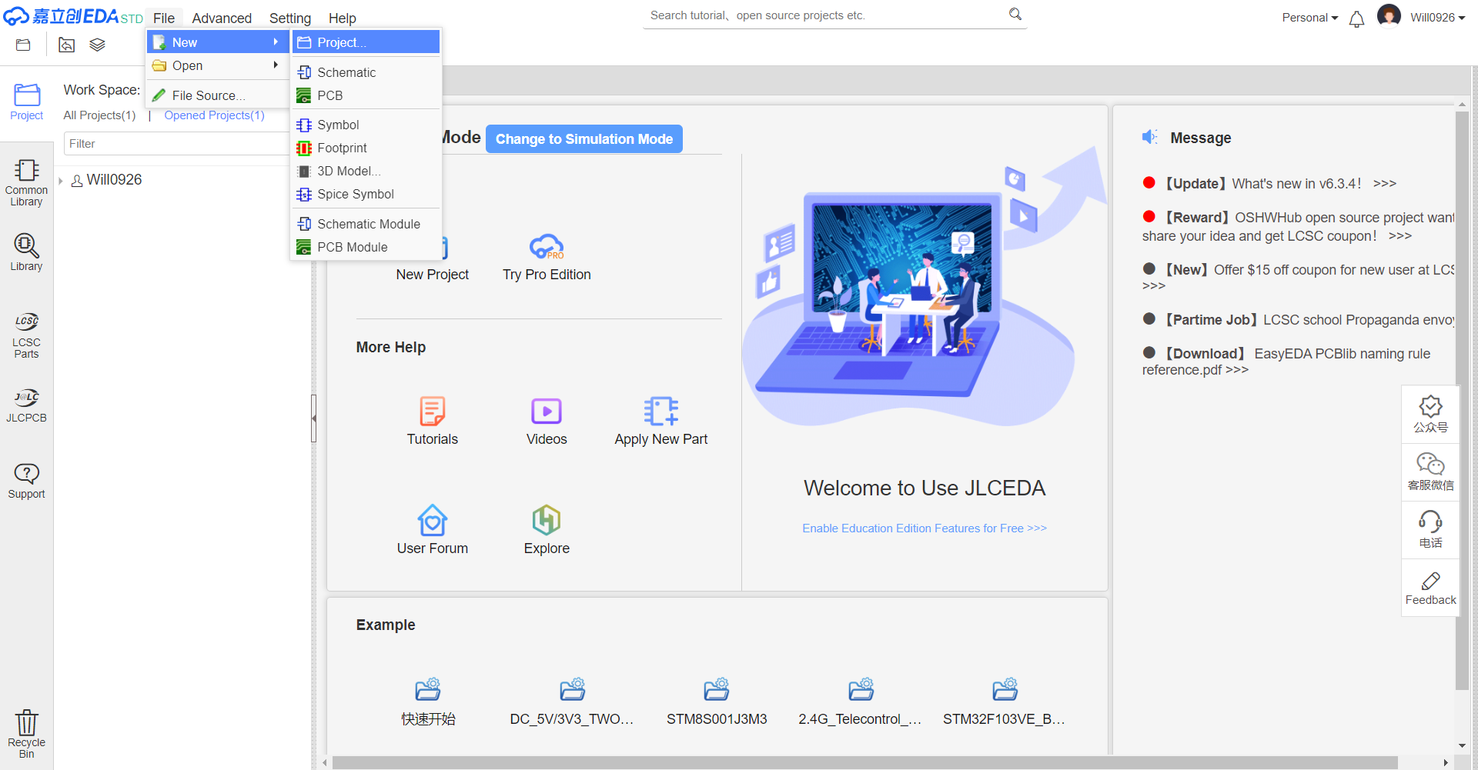Open the layers icon in toolbar

point(97,45)
